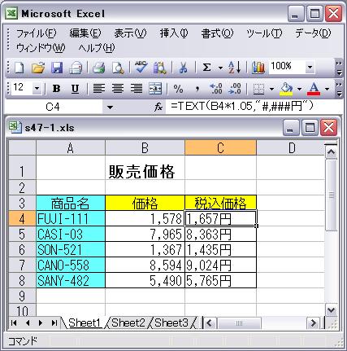Open the Print Preview icon
The image size is (347, 351).
click(118, 68)
